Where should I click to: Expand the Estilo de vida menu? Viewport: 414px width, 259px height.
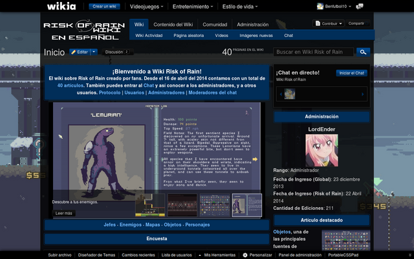pyautogui.click(x=240, y=6)
